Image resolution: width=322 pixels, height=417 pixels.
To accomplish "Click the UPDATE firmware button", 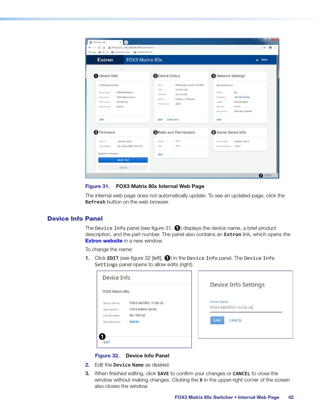I will click(123, 168).
